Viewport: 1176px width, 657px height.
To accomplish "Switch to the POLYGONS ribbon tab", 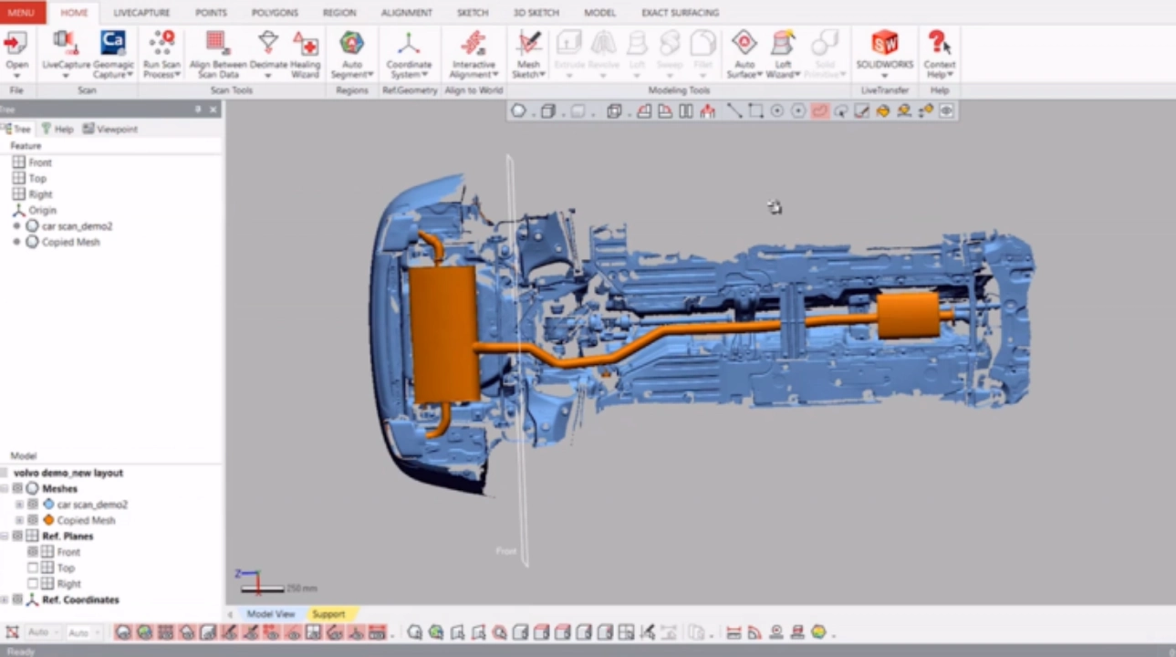I will pos(274,12).
